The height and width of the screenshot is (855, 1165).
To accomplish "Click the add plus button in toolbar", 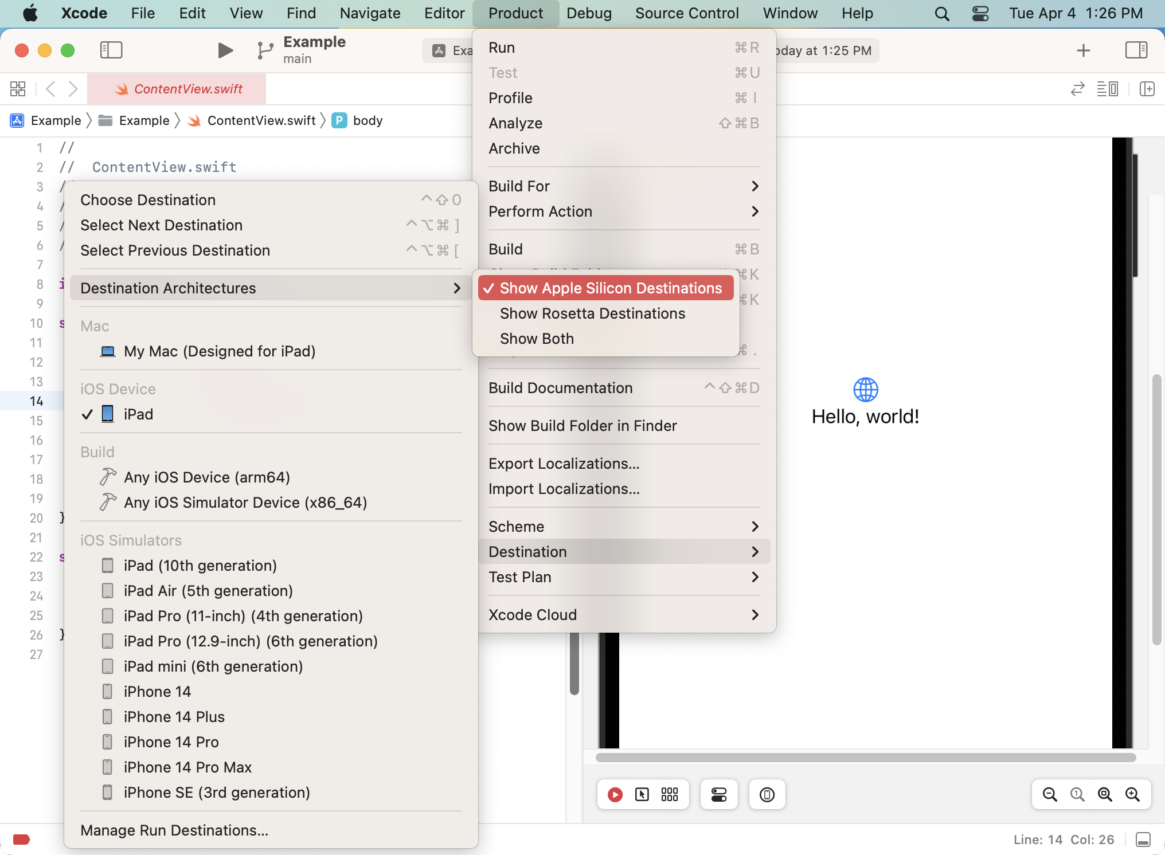I will pos(1083,50).
